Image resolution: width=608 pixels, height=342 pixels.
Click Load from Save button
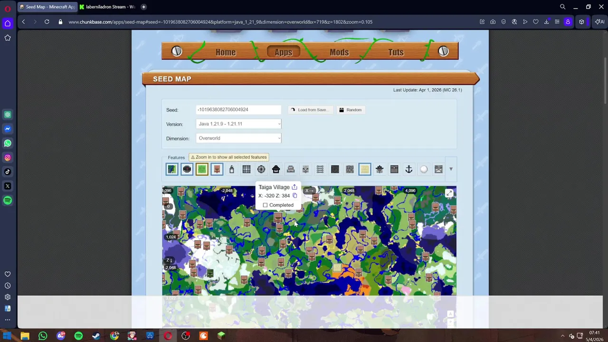(x=310, y=110)
